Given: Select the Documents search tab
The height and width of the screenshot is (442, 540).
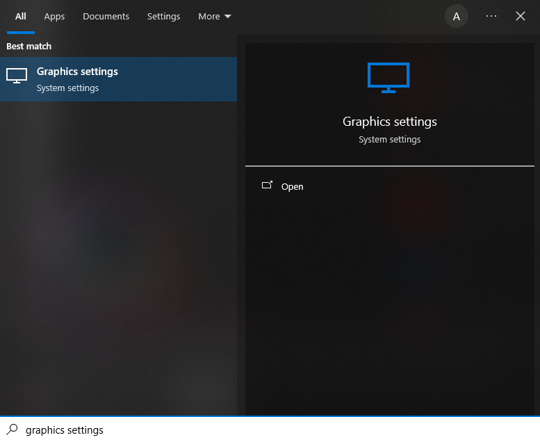Looking at the screenshot, I should (106, 17).
